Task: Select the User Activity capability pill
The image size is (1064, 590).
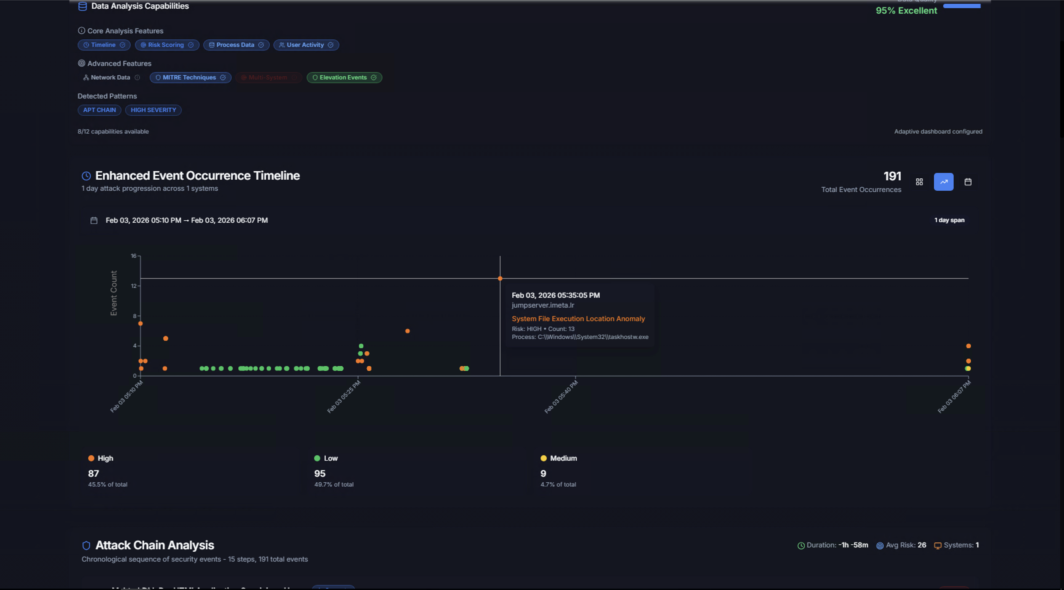Action: pos(306,45)
